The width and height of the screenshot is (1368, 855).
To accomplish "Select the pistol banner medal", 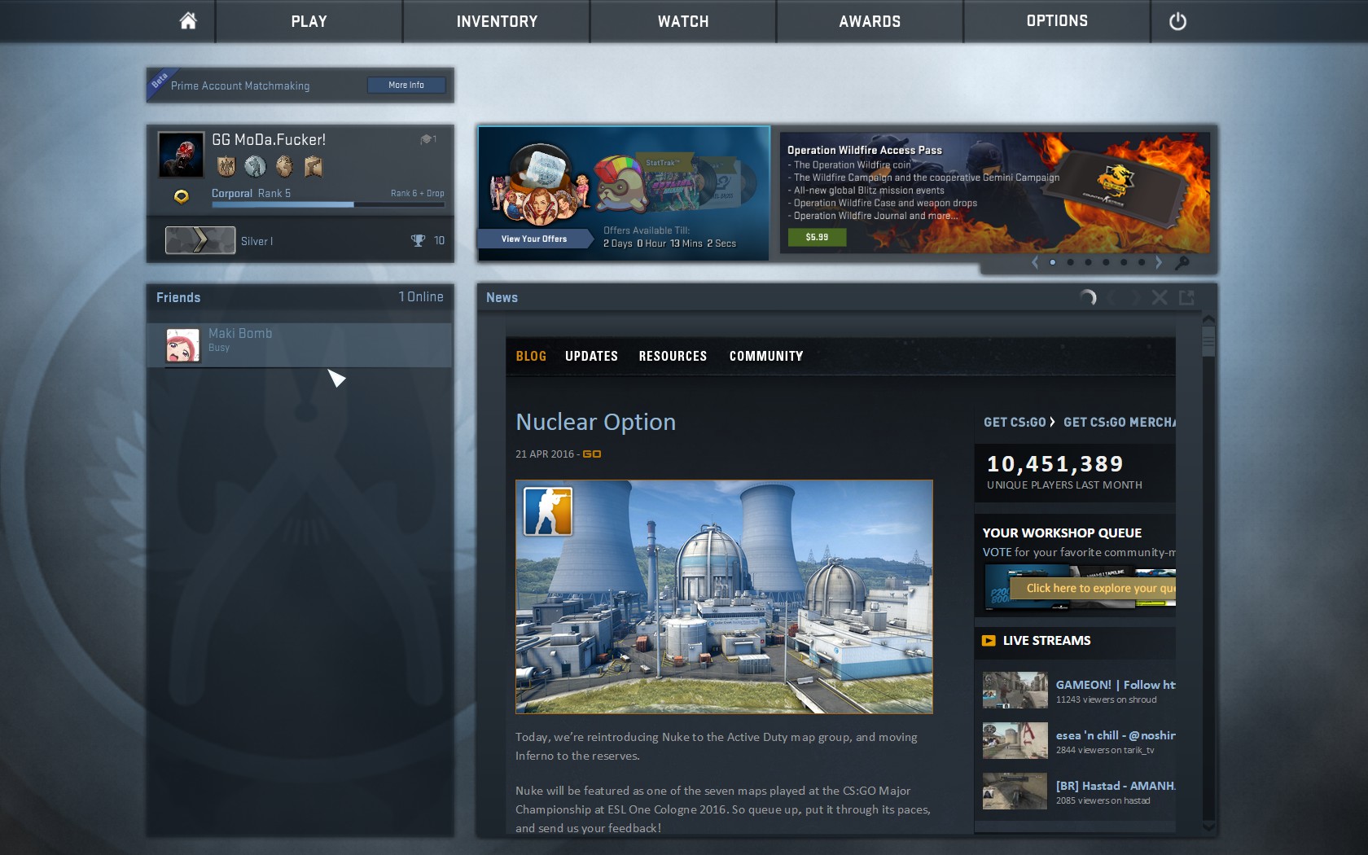I will [x=313, y=167].
